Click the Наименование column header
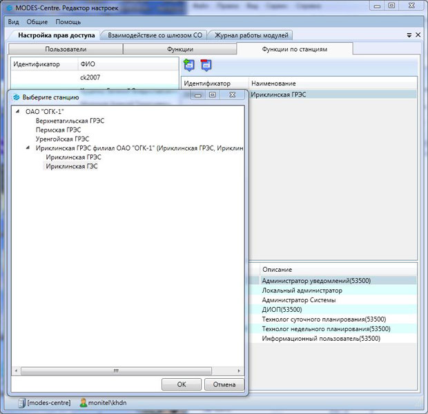This screenshot has width=428, height=414. (x=333, y=83)
